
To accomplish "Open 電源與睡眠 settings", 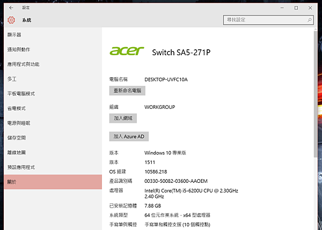I will [x=53, y=123].
